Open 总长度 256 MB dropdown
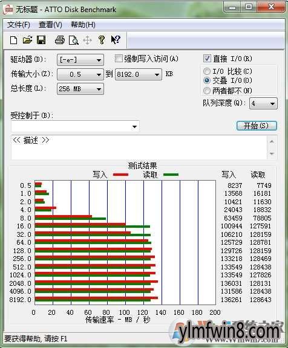 pyautogui.click(x=80, y=89)
